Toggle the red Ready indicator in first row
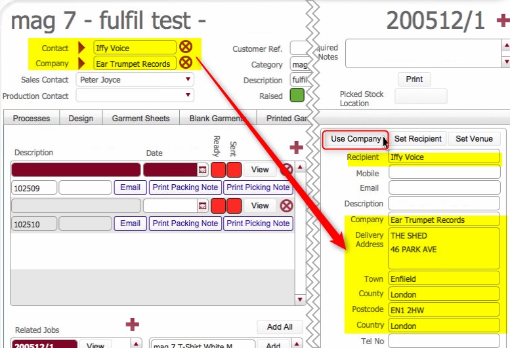 click(218, 170)
